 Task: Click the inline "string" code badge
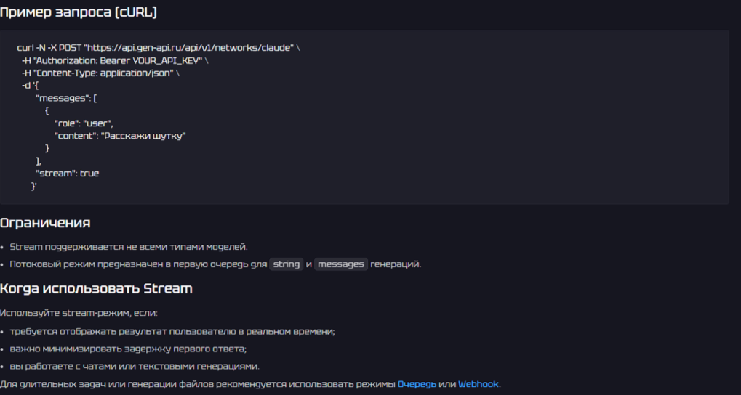click(287, 264)
